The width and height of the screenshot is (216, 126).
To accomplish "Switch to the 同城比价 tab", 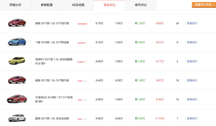I will click(x=16, y=5).
